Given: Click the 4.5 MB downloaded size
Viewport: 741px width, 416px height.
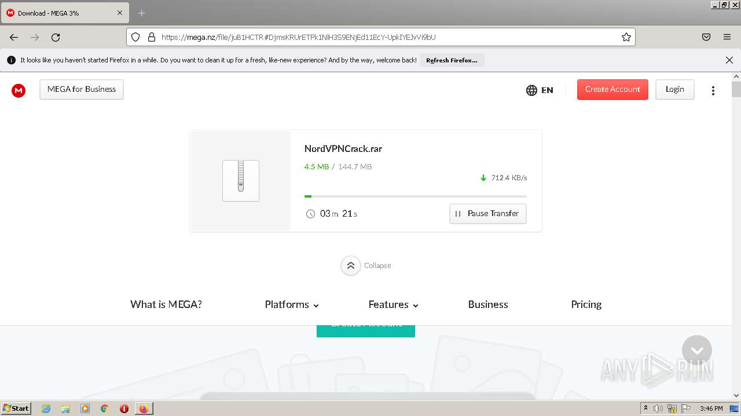Looking at the screenshot, I should point(317,167).
